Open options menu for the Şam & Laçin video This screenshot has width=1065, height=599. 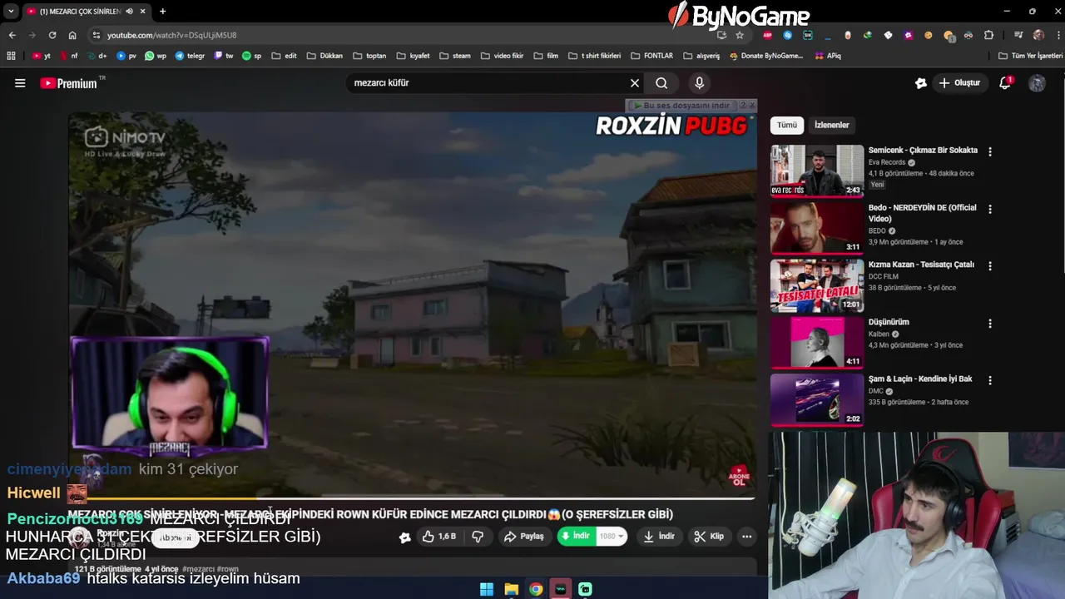990,380
